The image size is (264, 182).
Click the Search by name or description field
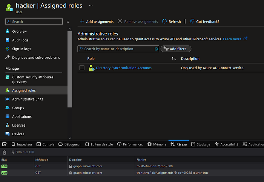[117, 49]
